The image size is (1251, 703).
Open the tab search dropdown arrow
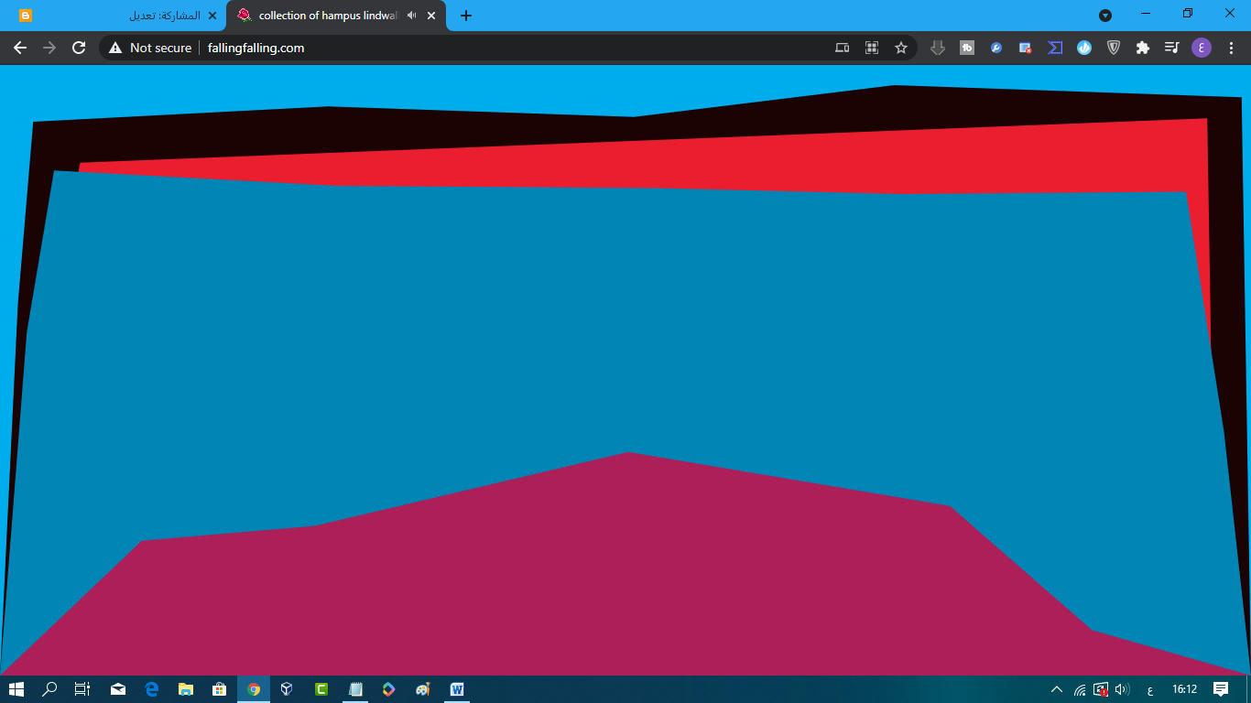coord(1105,16)
